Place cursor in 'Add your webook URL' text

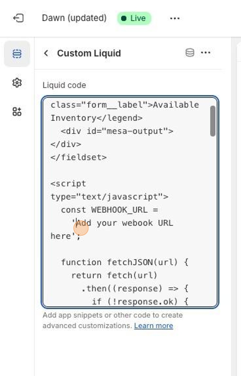[x=125, y=223]
